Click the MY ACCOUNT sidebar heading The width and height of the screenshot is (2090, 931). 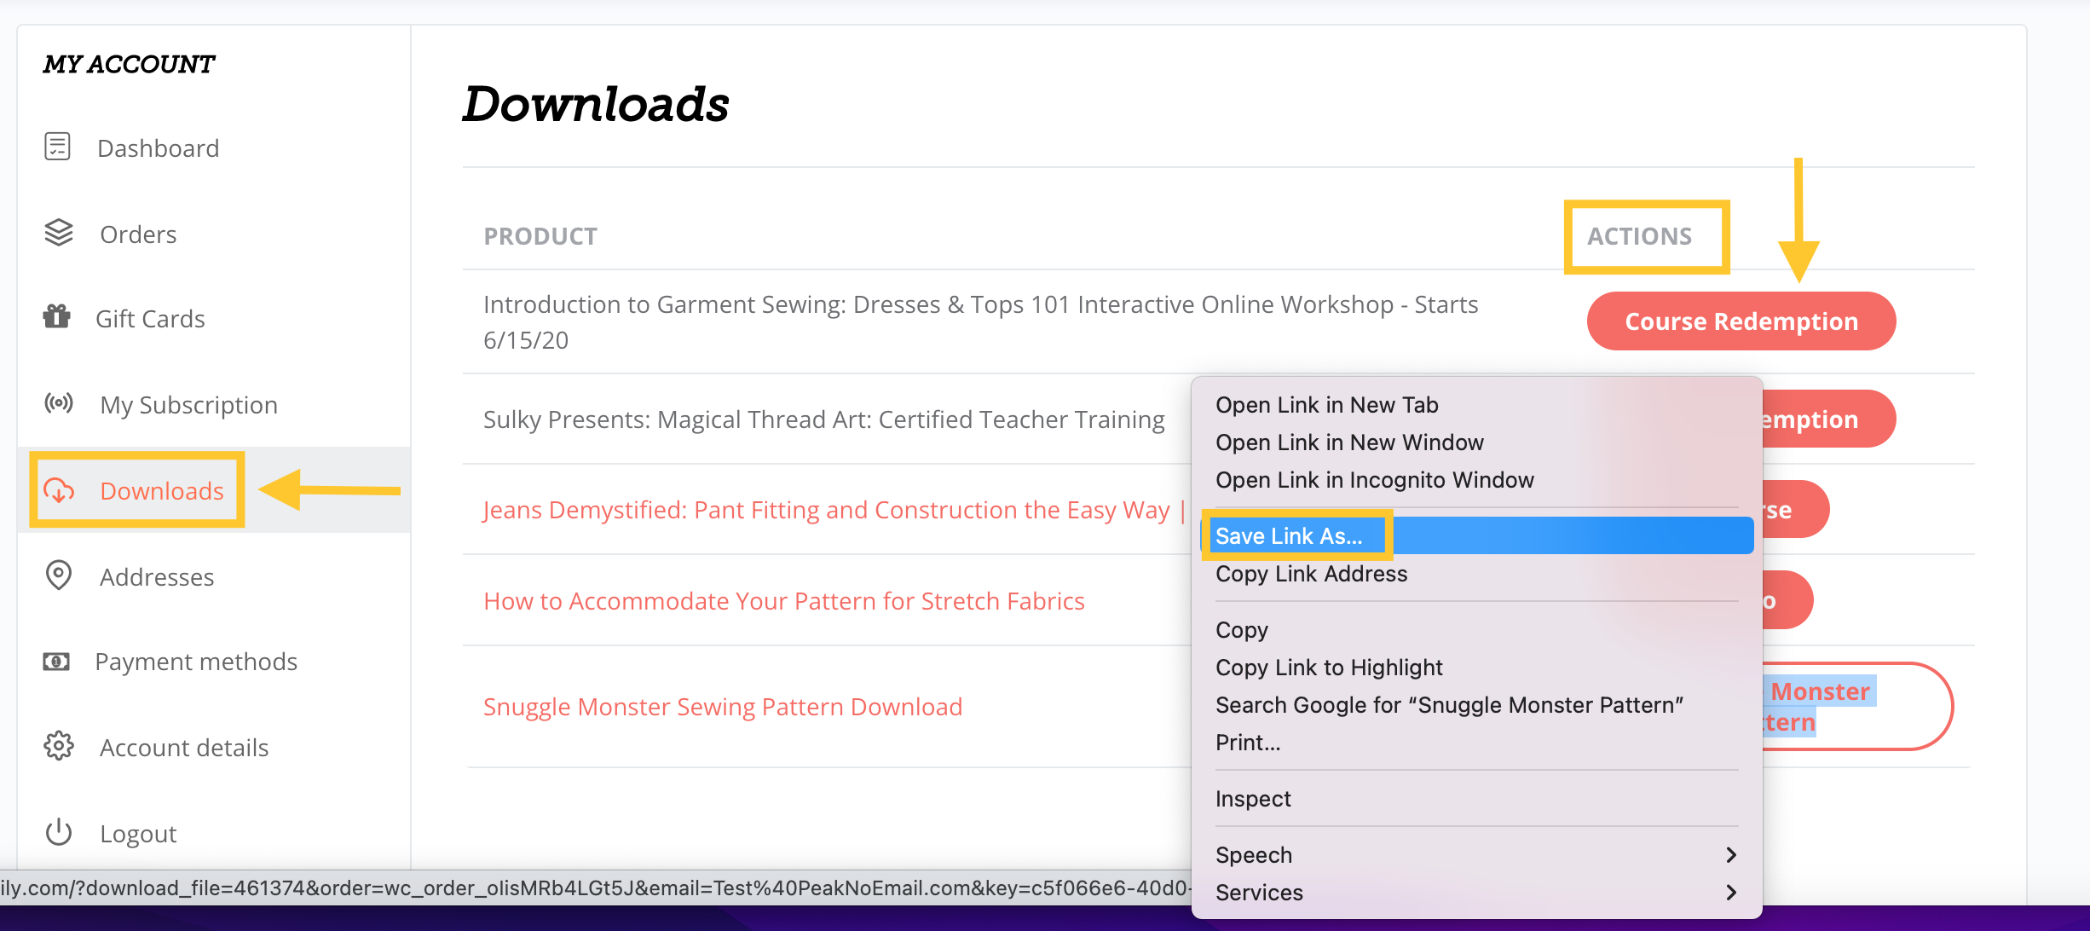tap(129, 64)
